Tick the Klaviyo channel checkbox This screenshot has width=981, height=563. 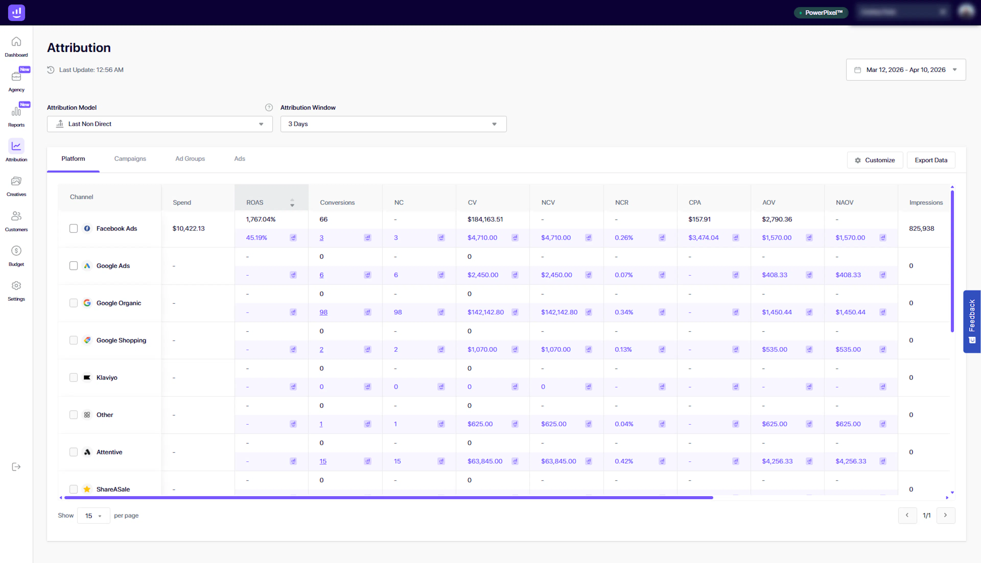coord(74,377)
